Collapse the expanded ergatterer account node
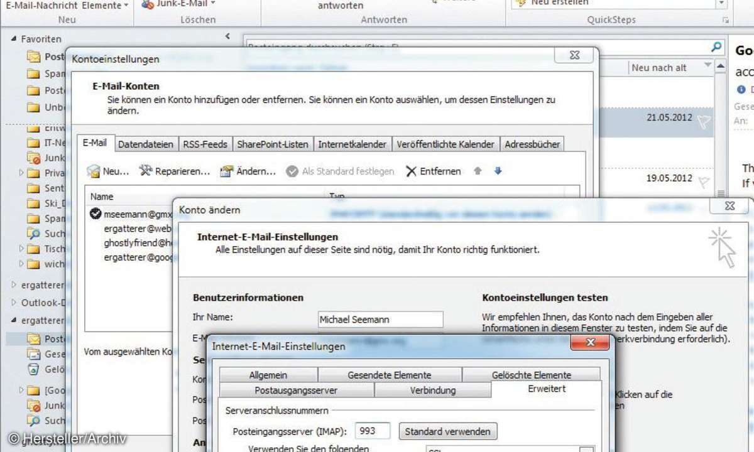Screen dimensions: 754x452 tap(14, 320)
